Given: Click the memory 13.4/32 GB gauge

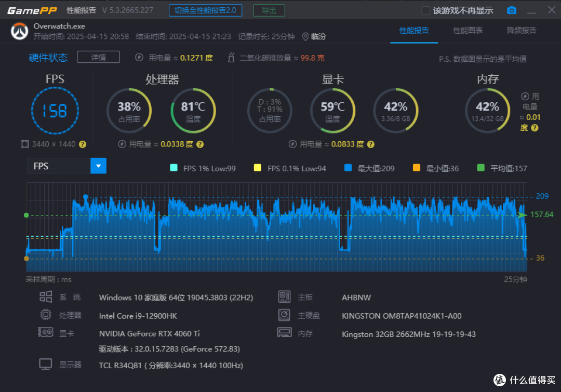Looking at the screenshot, I should point(487,111).
